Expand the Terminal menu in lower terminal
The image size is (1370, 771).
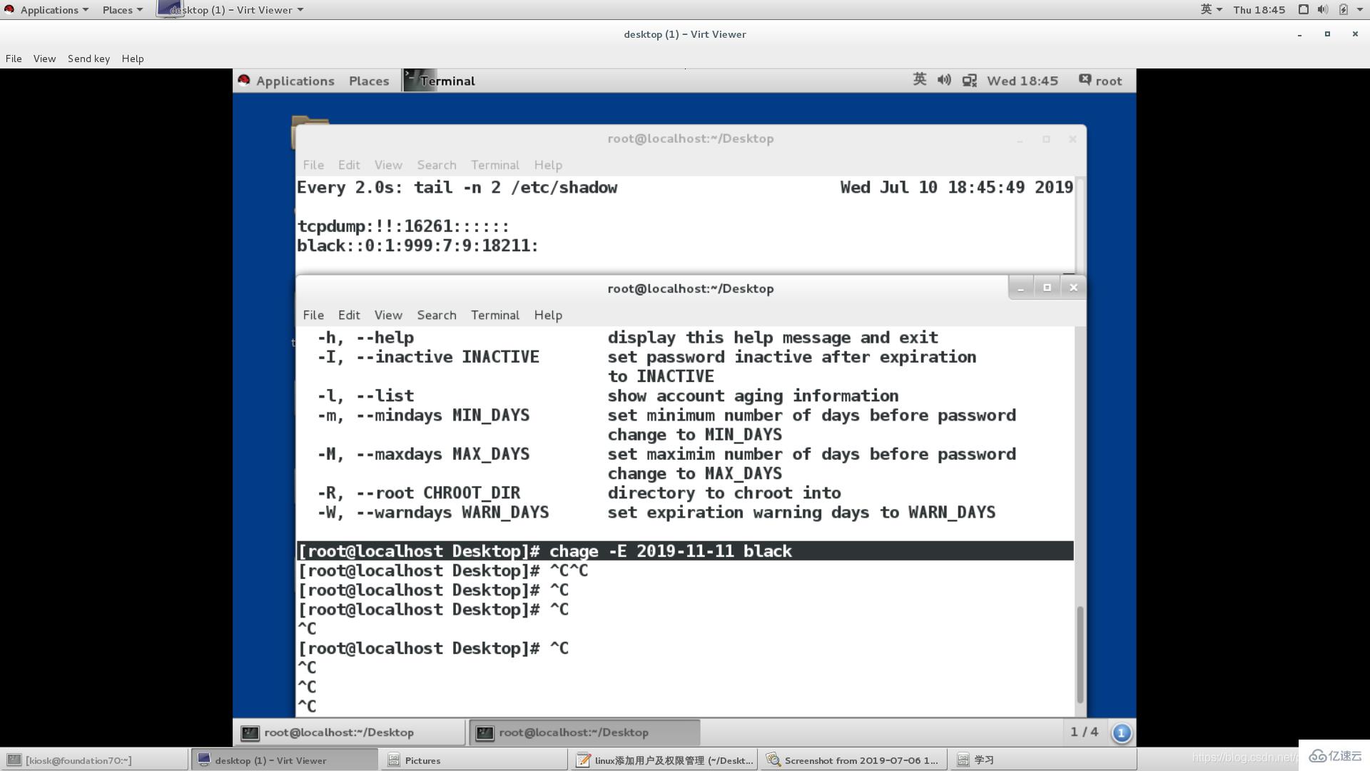click(495, 314)
